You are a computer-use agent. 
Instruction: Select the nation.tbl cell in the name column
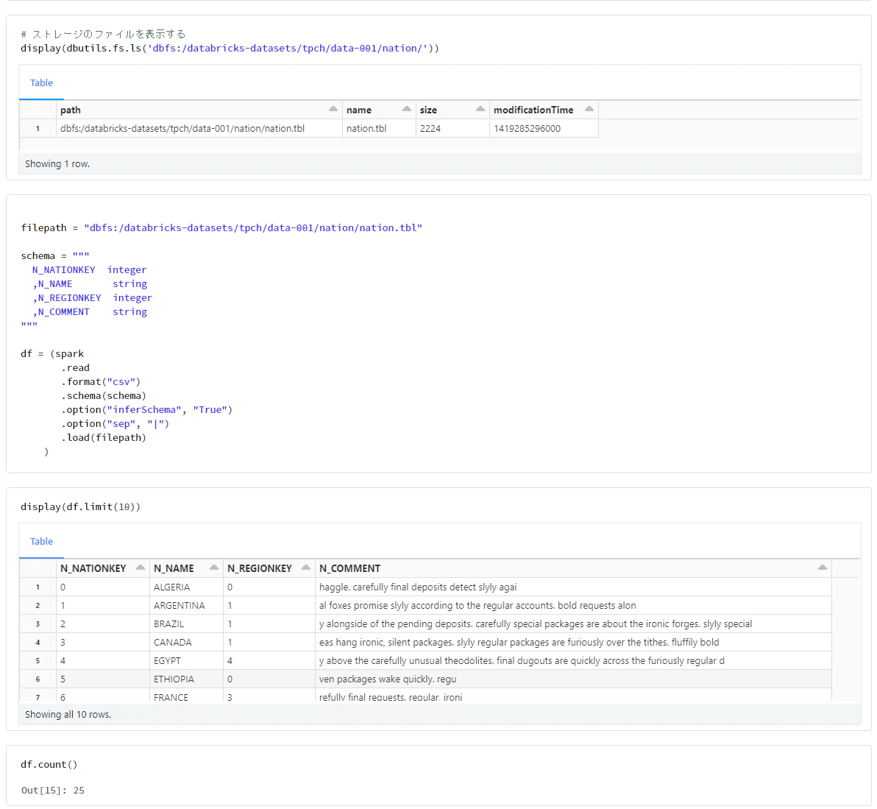pyautogui.click(x=379, y=128)
